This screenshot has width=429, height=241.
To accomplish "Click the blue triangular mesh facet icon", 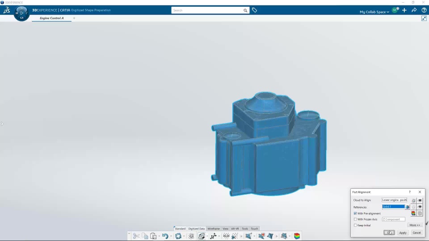I will click(270, 236).
